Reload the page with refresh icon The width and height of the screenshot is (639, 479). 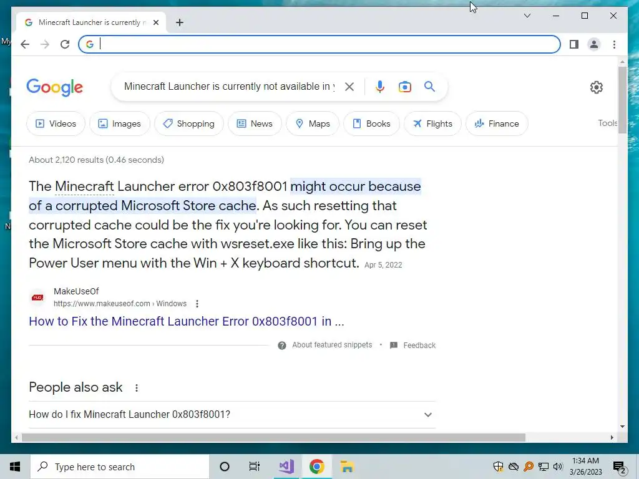pos(65,44)
